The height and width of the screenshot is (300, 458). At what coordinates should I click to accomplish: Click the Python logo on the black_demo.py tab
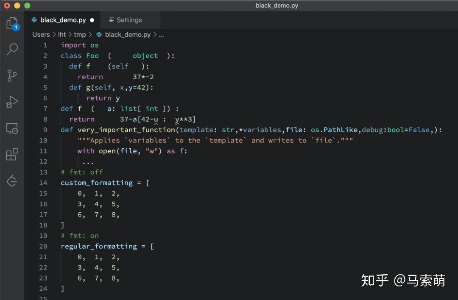pyautogui.click(x=34, y=19)
